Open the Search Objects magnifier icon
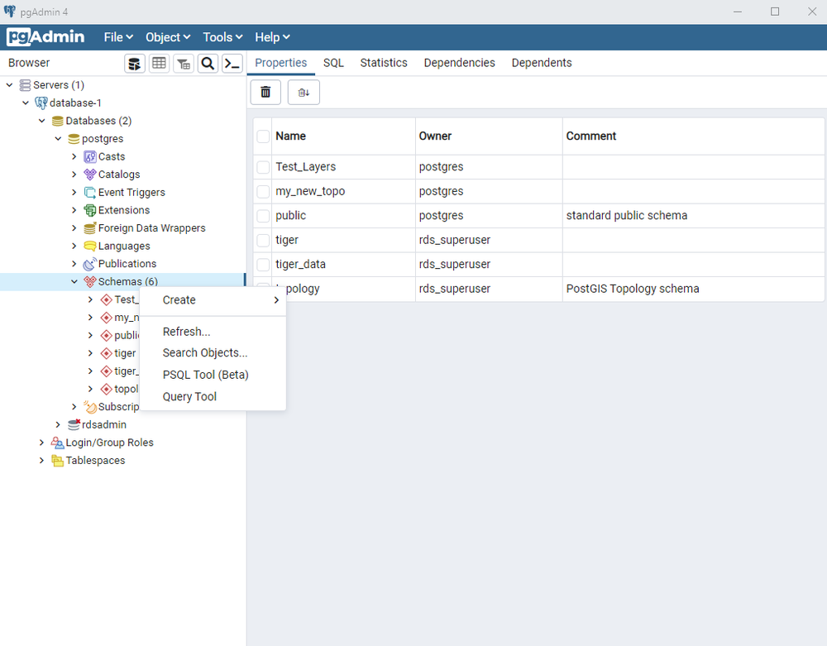The width and height of the screenshot is (827, 646). coord(208,64)
